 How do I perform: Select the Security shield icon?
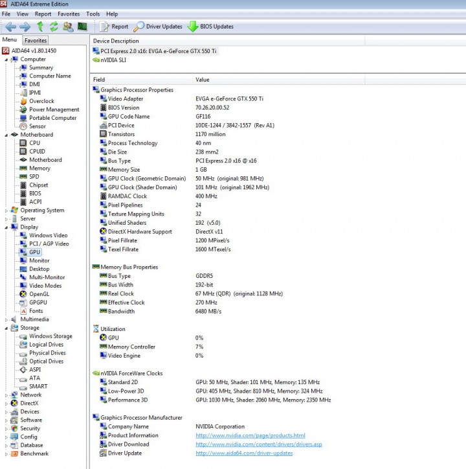point(14,428)
